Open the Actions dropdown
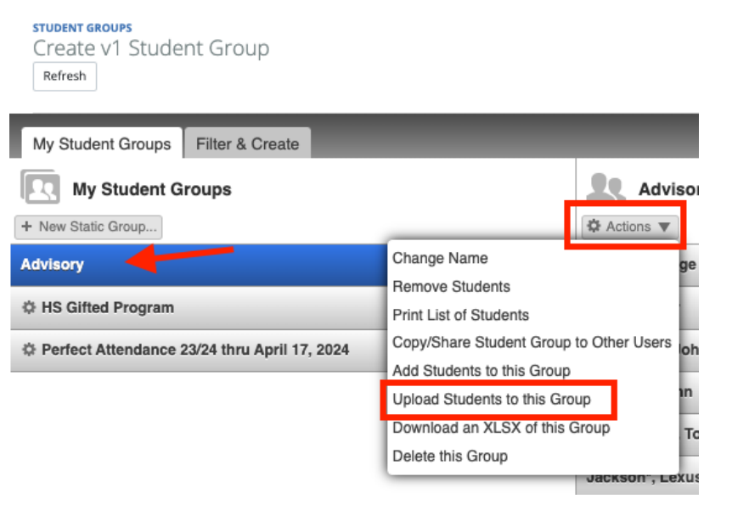This screenshot has width=749, height=510. point(630,227)
